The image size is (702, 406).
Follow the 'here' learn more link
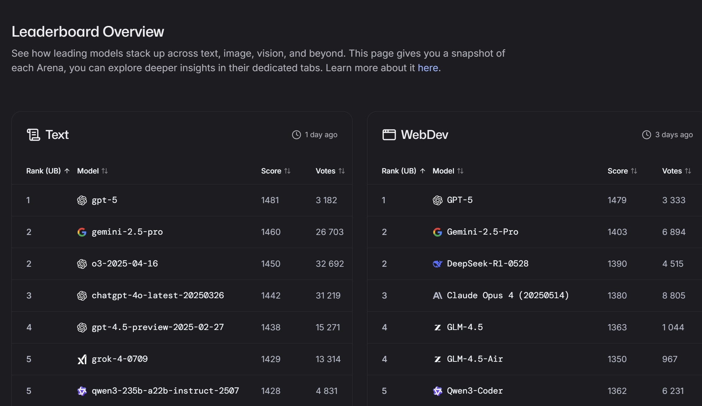point(428,68)
